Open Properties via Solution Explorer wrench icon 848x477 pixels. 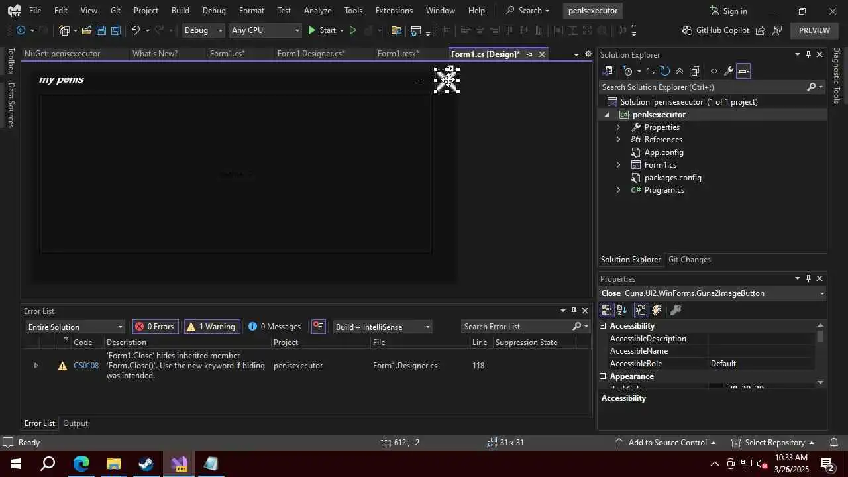pos(728,71)
